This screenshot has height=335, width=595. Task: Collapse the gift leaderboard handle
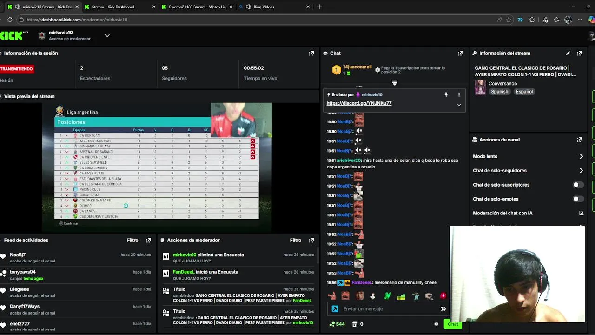[395, 83]
